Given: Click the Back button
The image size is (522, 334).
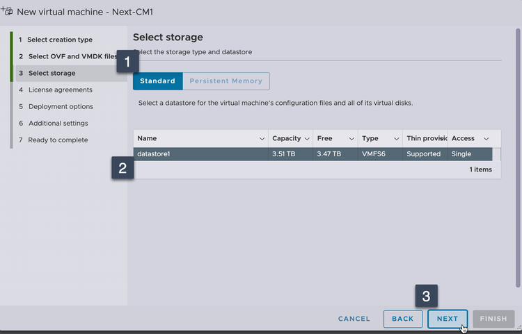Looking at the screenshot, I should pyautogui.click(x=402, y=319).
